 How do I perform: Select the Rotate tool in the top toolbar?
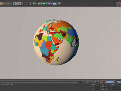coord(6,4)
